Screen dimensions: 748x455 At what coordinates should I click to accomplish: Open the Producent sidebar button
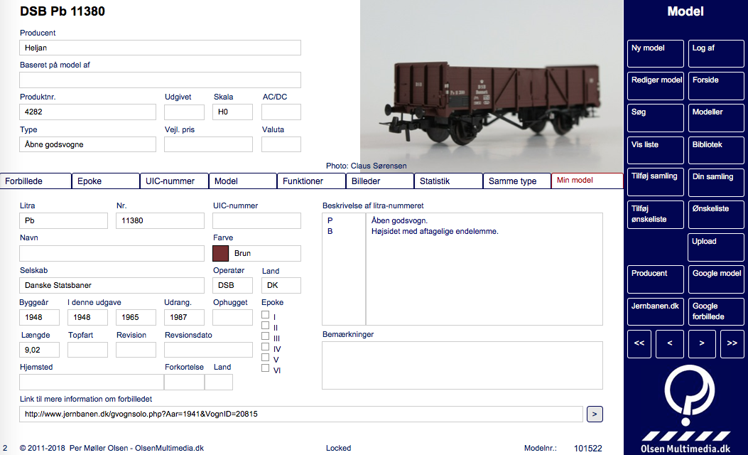coord(656,279)
